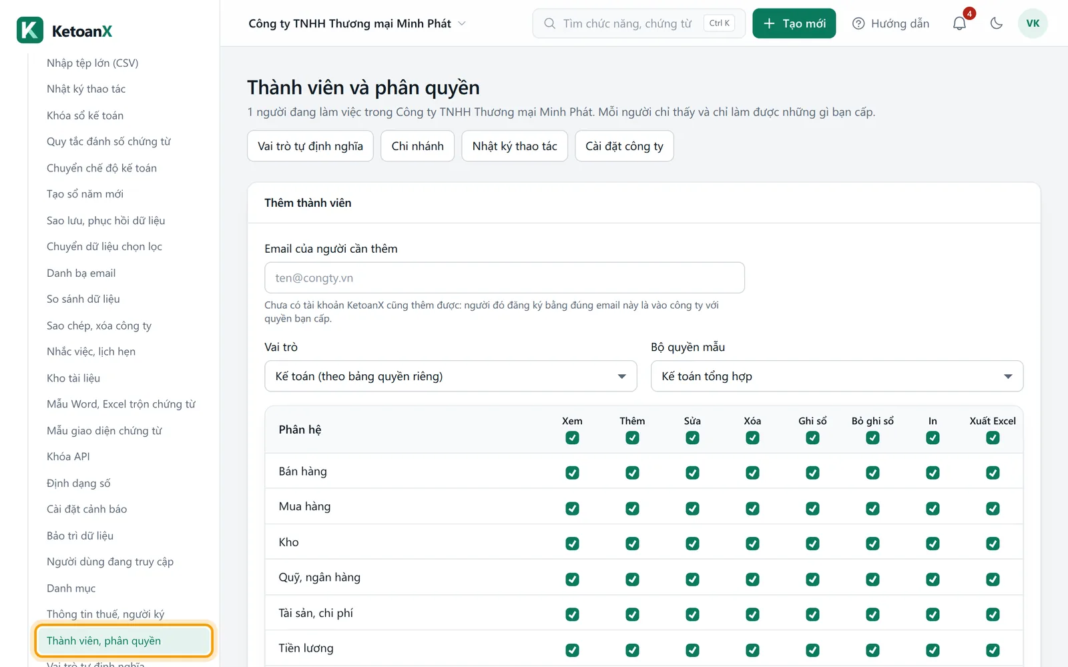Open Nhật ký thao tác tab button
Screen dimensions: 1068x667
[515, 146]
